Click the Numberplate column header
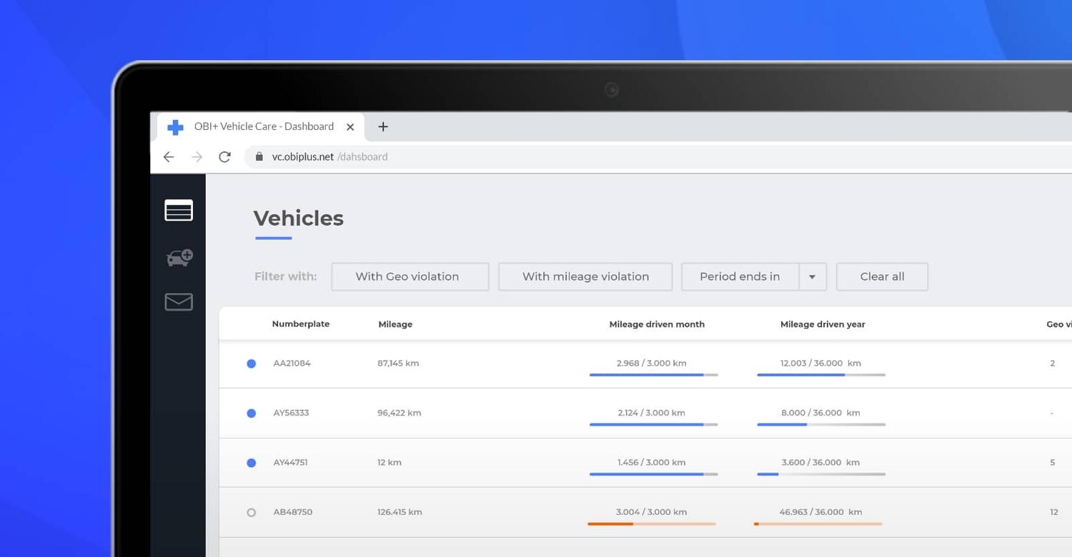 301,323
